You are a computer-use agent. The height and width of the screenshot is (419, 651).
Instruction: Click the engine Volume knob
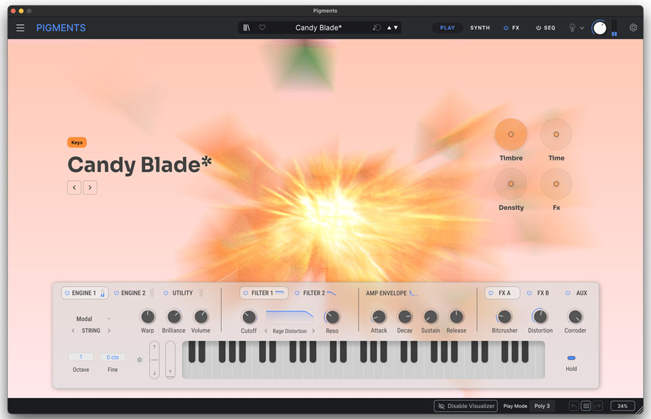click(201, 317)
